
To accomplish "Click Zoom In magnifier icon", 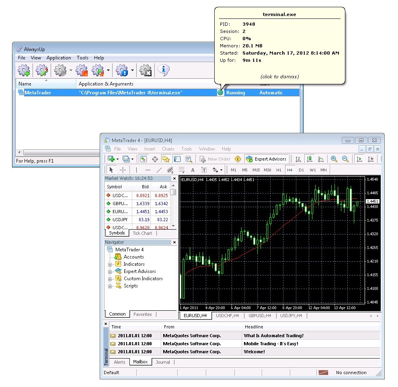I will point(334,159).
